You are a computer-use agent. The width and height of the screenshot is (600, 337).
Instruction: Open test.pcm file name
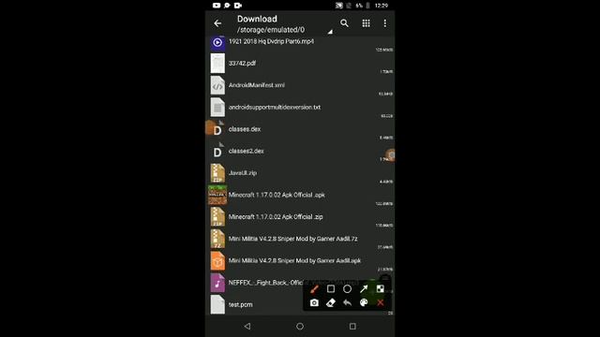click(x=240, y=304)
